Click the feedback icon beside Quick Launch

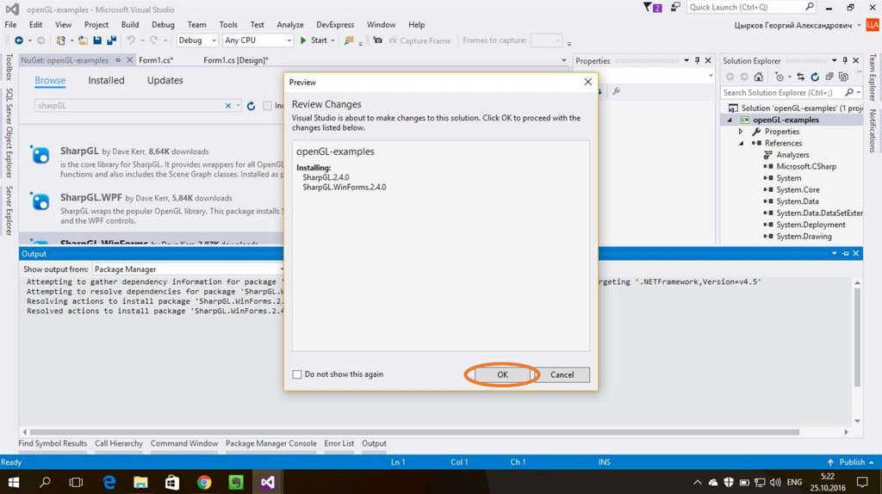pyautogui.click(x=674, y=8)
